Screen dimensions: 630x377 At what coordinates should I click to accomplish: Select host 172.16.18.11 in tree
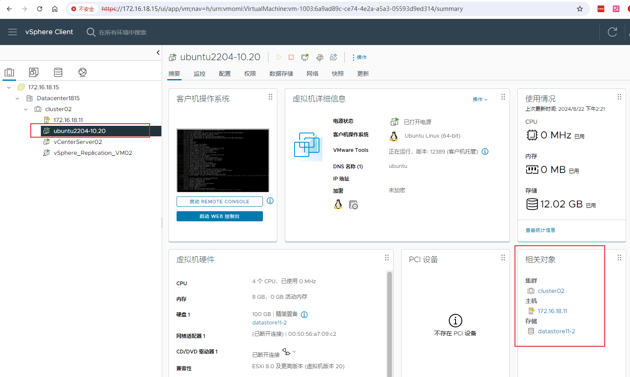coord(68,120)
